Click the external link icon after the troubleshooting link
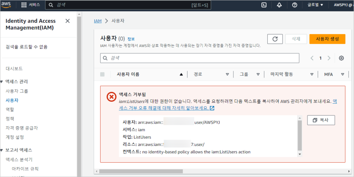 (x=212, y=108)
